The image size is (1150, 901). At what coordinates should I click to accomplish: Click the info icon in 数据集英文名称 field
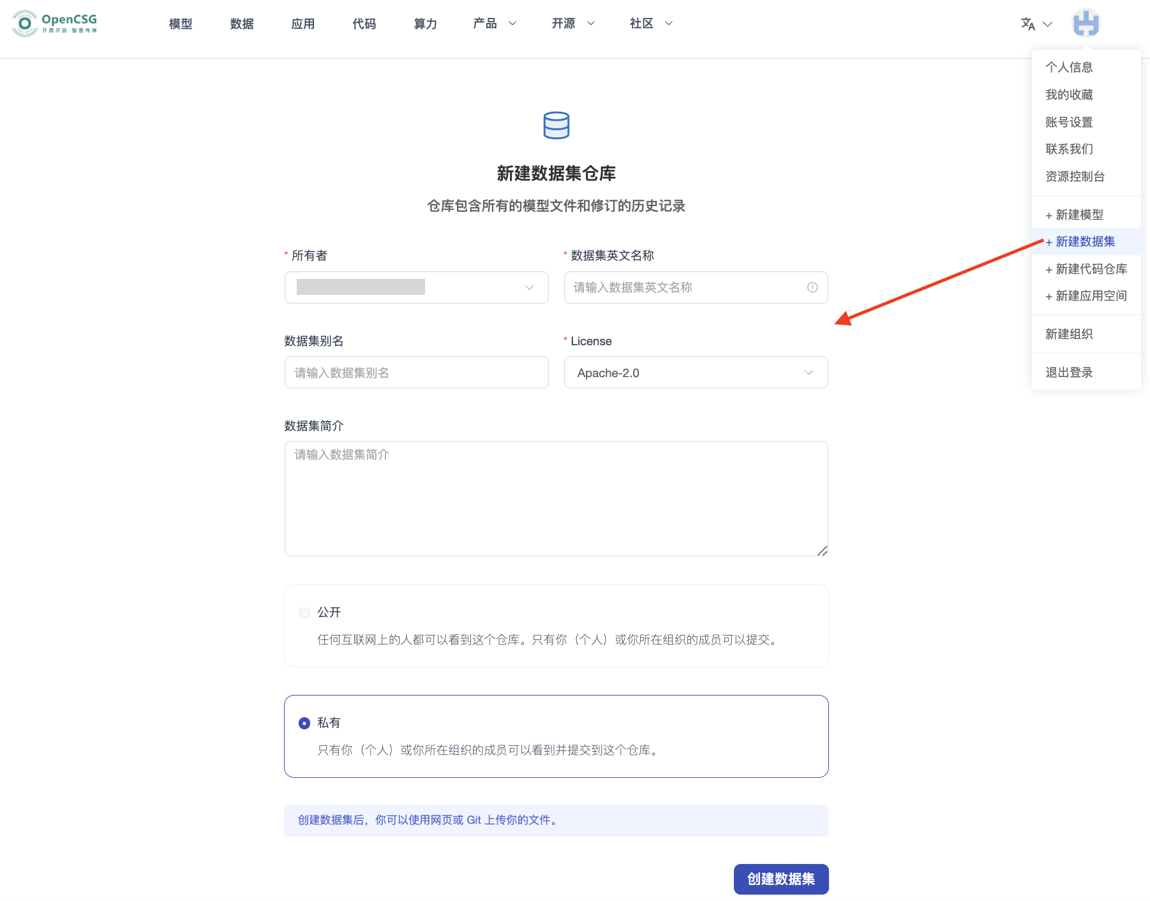point(812,287)
